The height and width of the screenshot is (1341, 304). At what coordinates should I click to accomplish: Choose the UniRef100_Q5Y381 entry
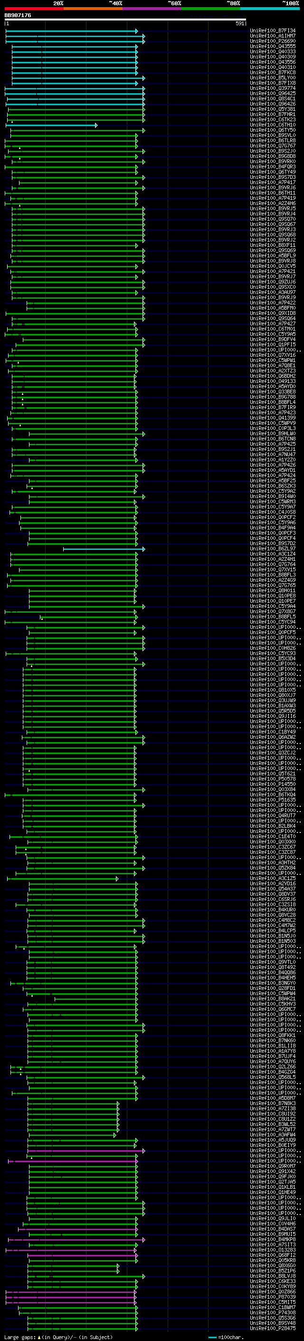click(x=273, y=109)
